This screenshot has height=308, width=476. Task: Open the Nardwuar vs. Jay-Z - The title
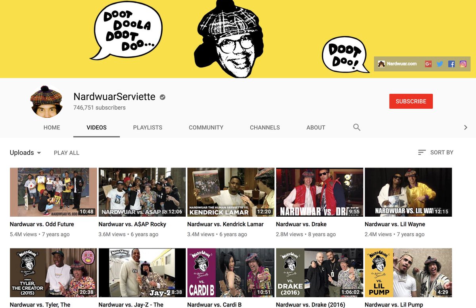pyautogui.click(x=131, y=305)
